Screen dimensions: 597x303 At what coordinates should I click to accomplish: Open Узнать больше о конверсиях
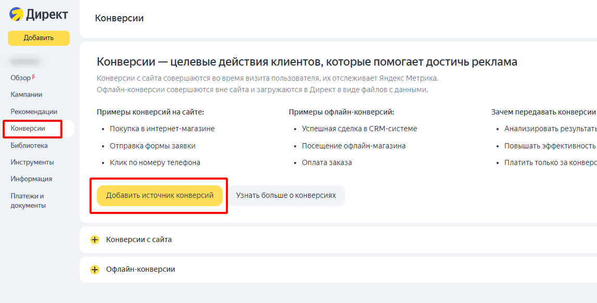click(x=286, y=196)
